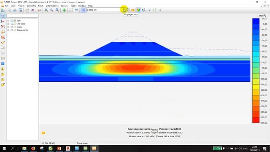Click the explorer search input field
Screen dimensions: 270x152
pos(22,16)
